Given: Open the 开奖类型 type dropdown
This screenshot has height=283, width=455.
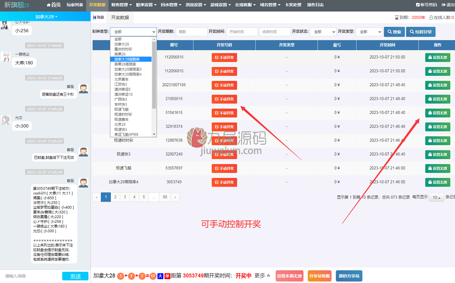Looking at the screenshot, I should point(369,32).
